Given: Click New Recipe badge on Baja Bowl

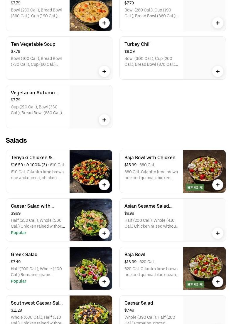Looking at the screenshot, I should 195,284.
